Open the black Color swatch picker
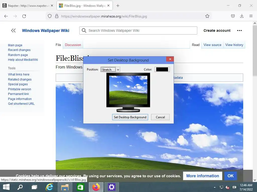 (162, 69)
